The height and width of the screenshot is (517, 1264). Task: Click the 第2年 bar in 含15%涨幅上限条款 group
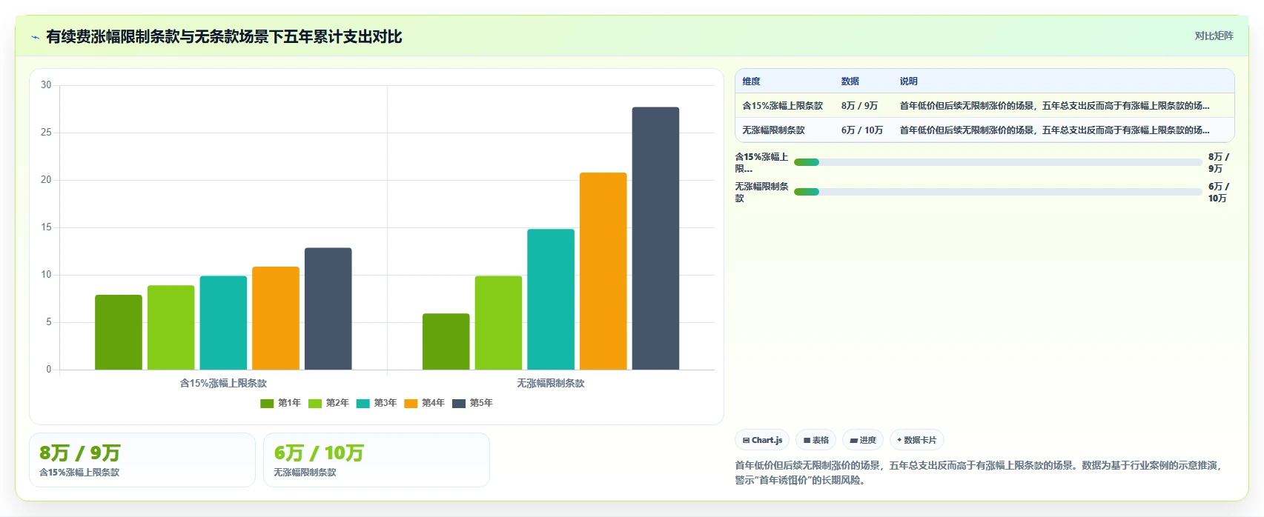point(171,327)
